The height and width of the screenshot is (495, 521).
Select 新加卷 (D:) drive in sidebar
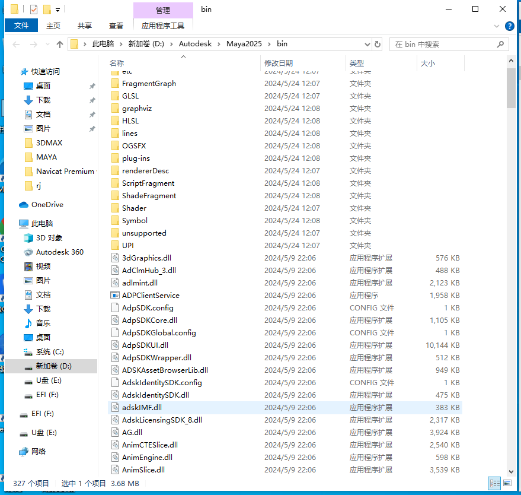53,366
